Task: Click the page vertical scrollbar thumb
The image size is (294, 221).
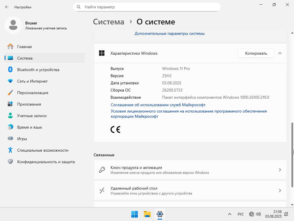Action: pos(292,155)
